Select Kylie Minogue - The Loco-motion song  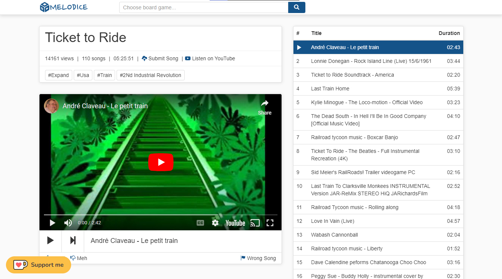point(378,102)
